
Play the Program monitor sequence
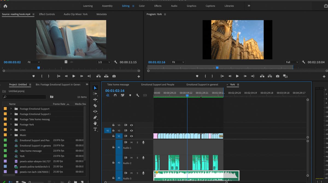[x=237, y=76]
